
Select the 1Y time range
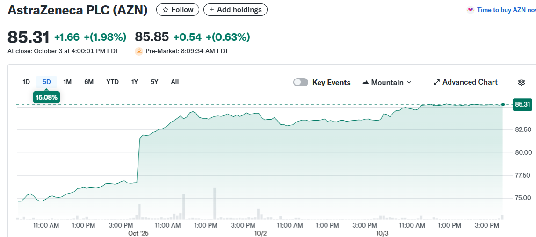click(135, 82)
